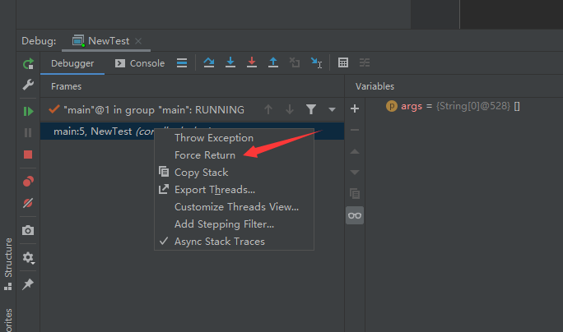Select args variable in Variables panel

click(x=454, y=106)
